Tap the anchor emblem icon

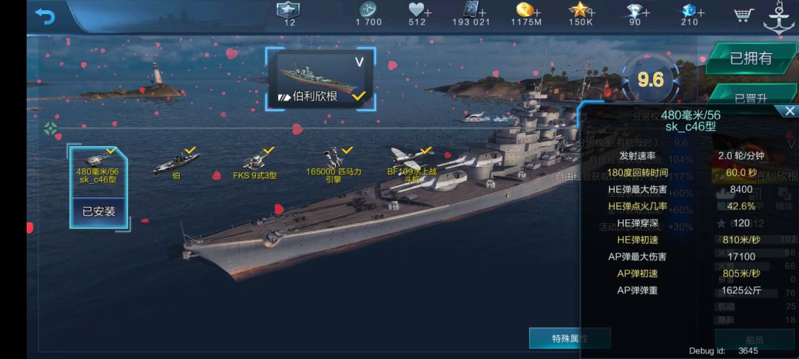click(x=778, y=18)
